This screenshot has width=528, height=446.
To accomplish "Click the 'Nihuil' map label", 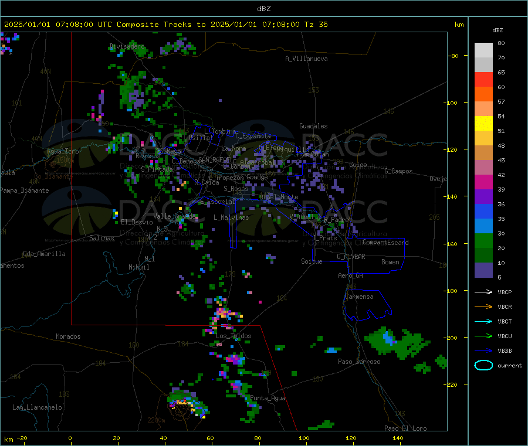I will pos(139,267).
